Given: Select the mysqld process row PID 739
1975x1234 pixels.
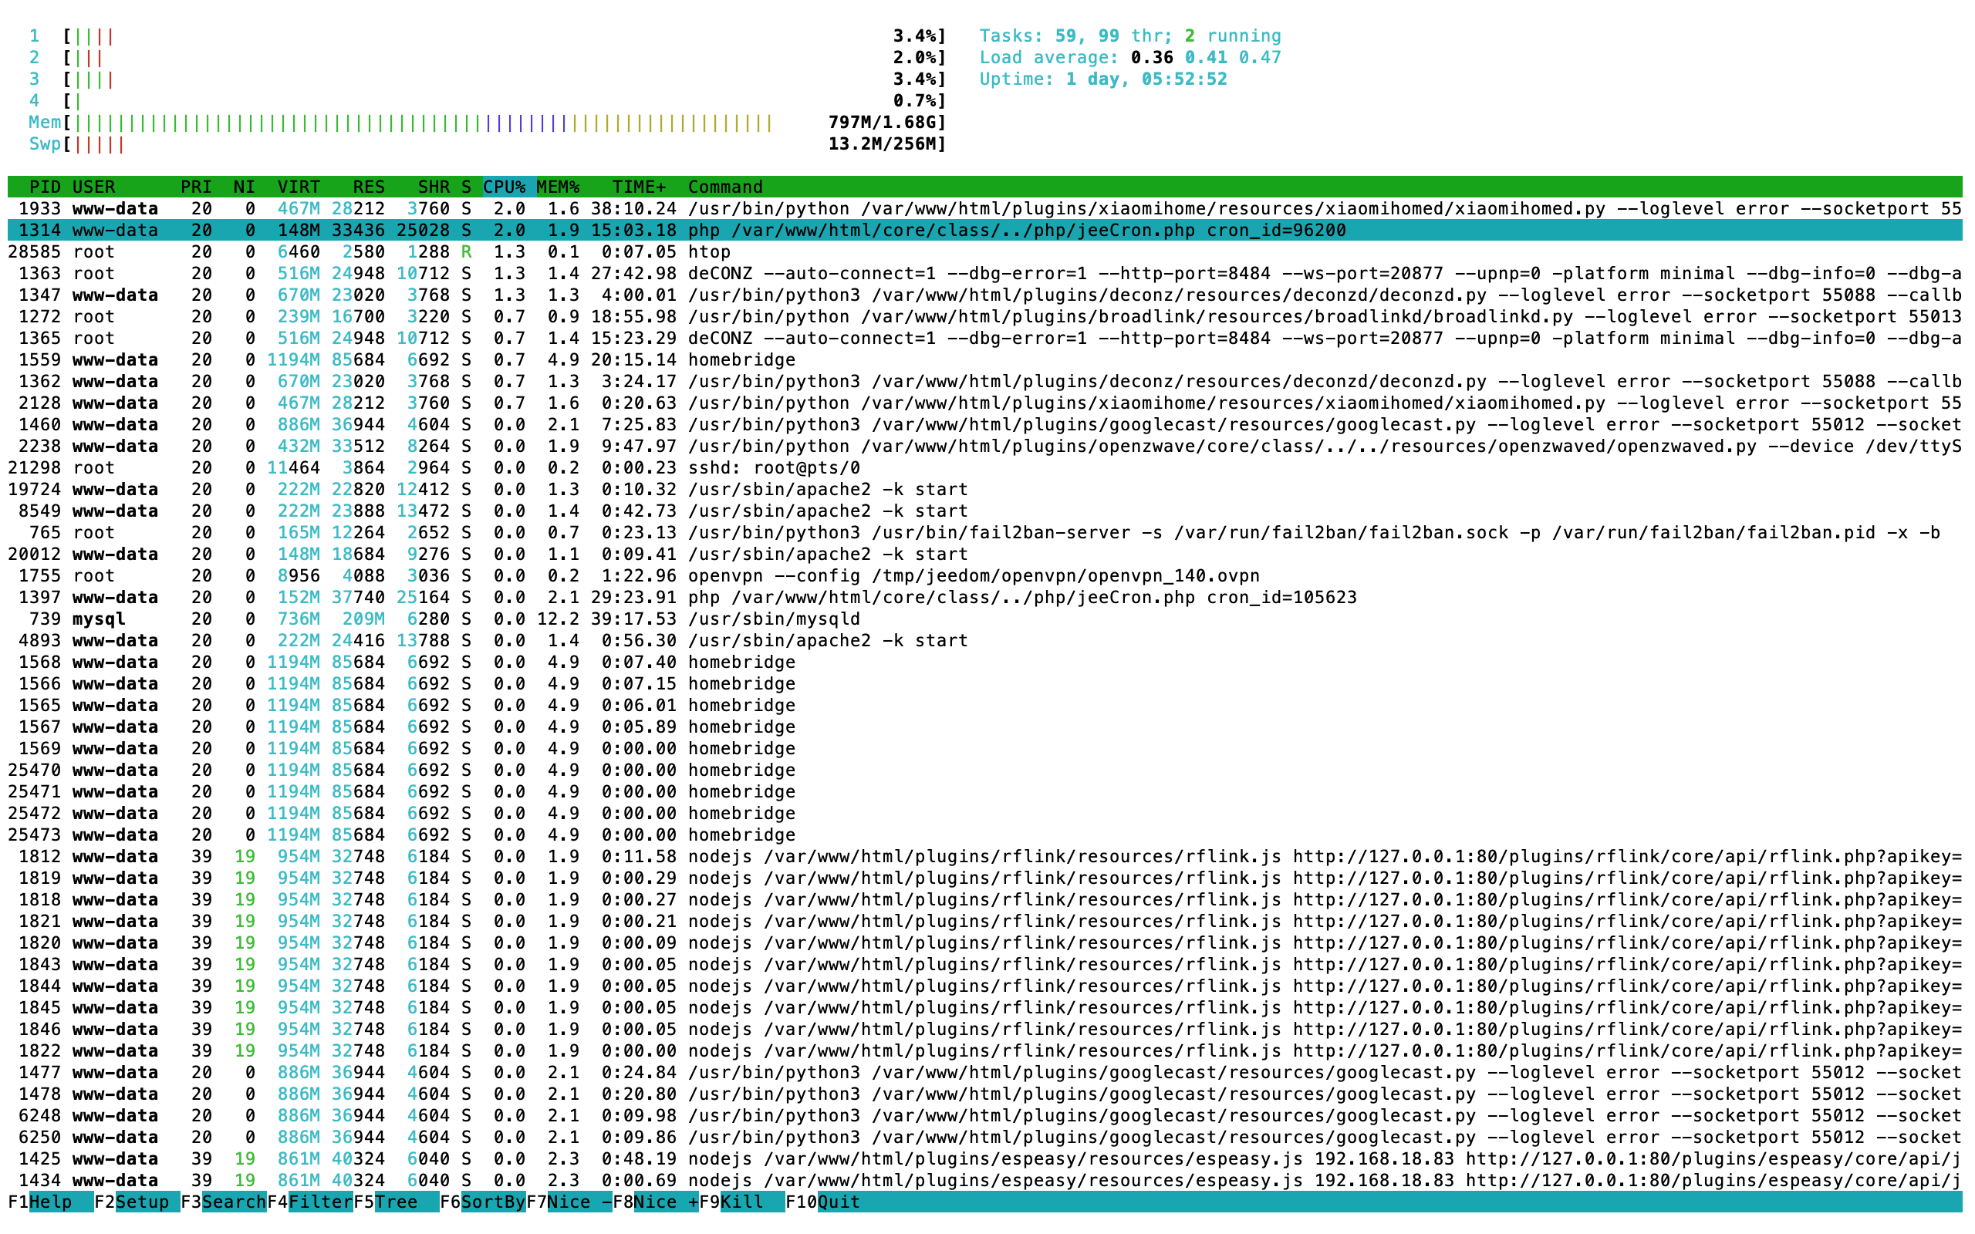Looking at the screenshot, I should click(985, 619).
